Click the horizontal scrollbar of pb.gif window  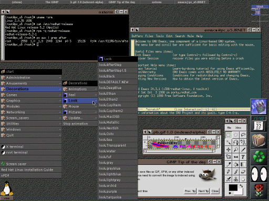[x=180, y=152]
